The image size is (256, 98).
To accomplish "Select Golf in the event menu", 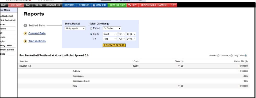I will tap(1, 33).
